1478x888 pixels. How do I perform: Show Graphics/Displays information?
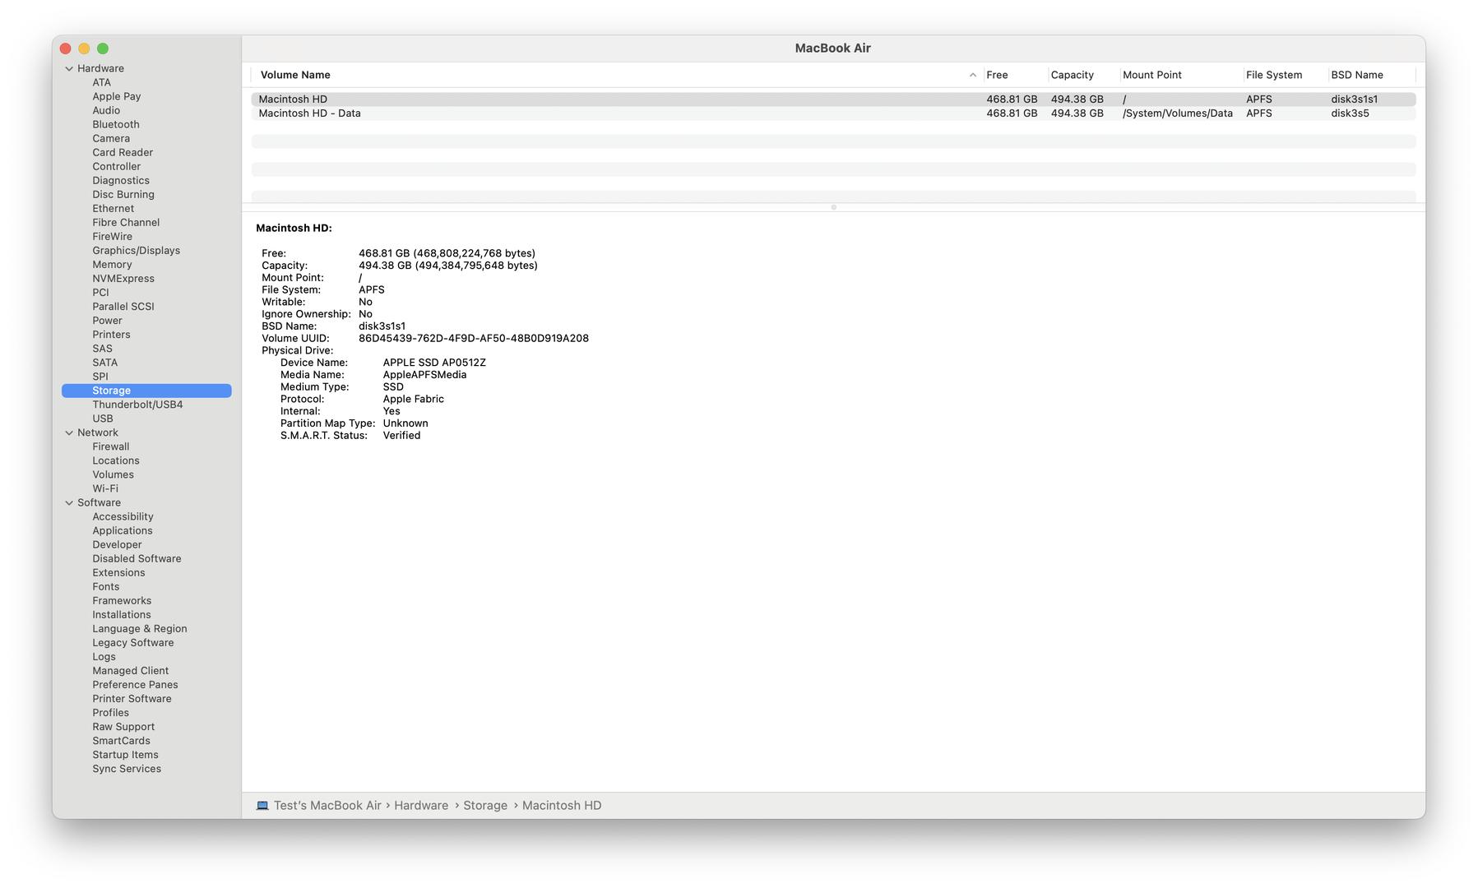click(136, 251)
